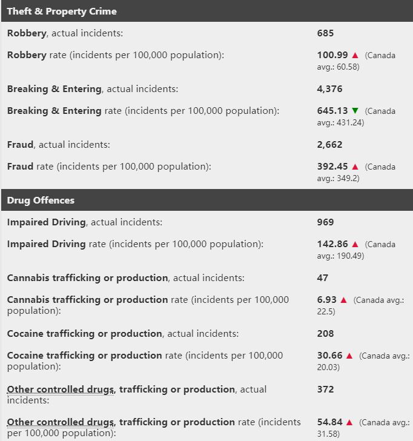Viewport: 413px width, 441px height.
Task: Click the Theft & Property Crime section header
Action: point(62,12)
